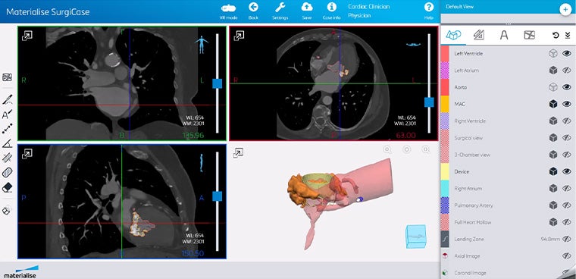Show the Left Atrium with eye icon
Screen dimensions: 576x279
coord(567,71)
